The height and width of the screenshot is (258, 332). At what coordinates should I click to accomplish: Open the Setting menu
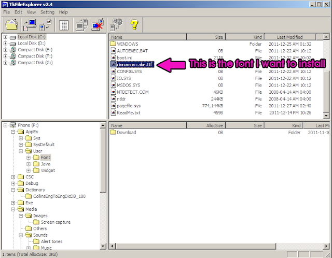click(47, 12)
